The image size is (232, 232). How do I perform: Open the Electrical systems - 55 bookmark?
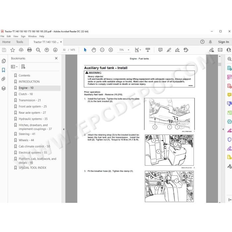[x=33, y=153]
